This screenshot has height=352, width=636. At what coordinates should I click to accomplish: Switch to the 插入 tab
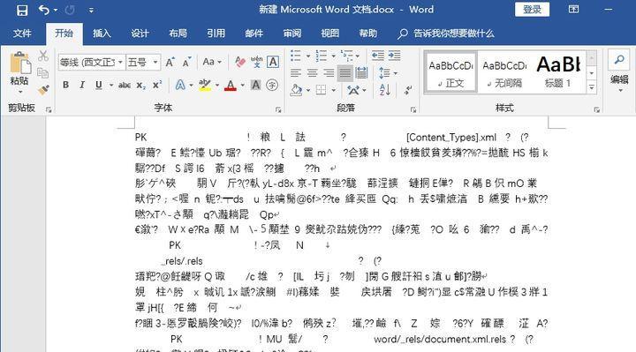tap(102, 34)
